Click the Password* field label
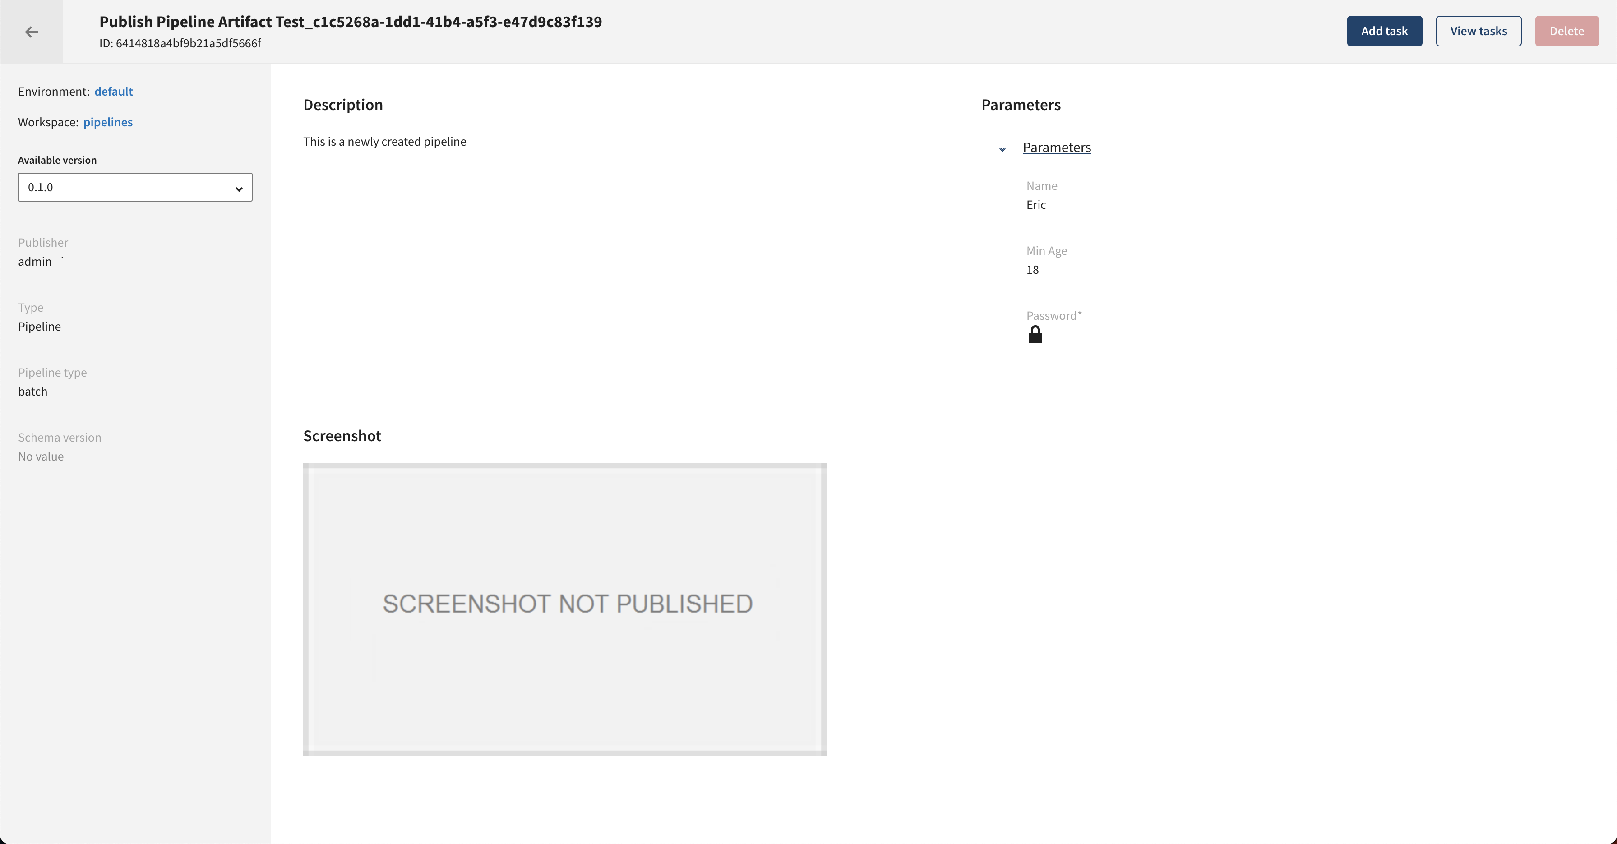This screenshot has height=844, width=1617. (x=1054, y=316)
